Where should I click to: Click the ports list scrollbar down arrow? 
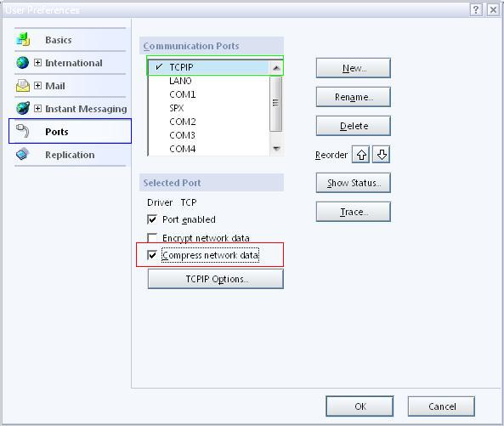coord(276,148)
